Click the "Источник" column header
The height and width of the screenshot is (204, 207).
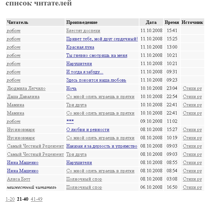[x=192, y=22]
